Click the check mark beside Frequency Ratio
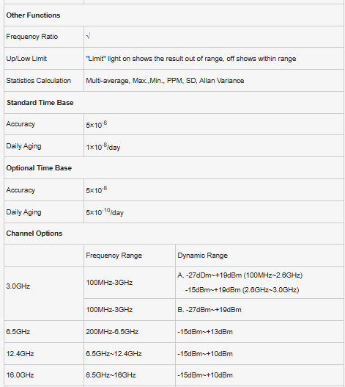This screenshot has width=345, height=387. 88,36
